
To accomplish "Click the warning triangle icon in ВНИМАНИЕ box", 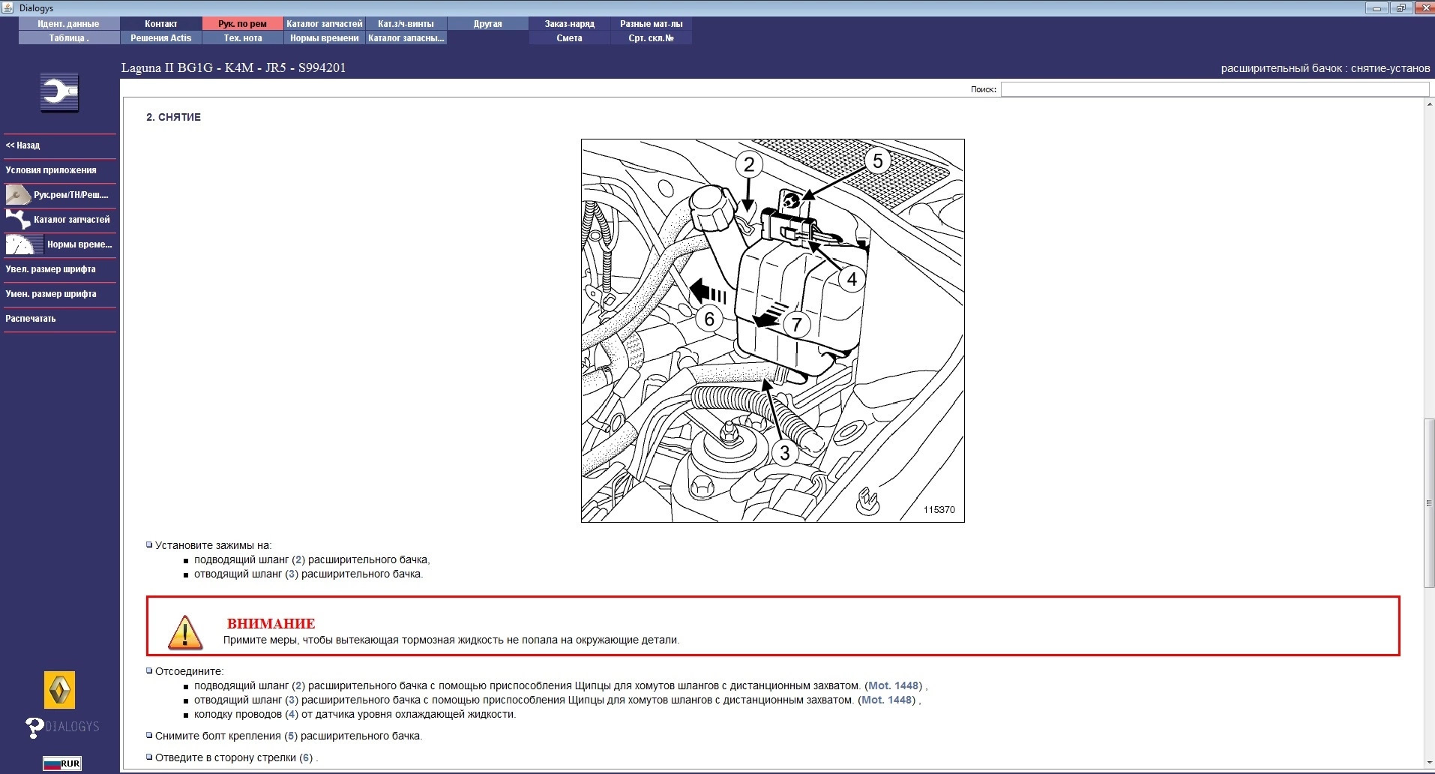I will pyautogui.click(x=184, y=631).
